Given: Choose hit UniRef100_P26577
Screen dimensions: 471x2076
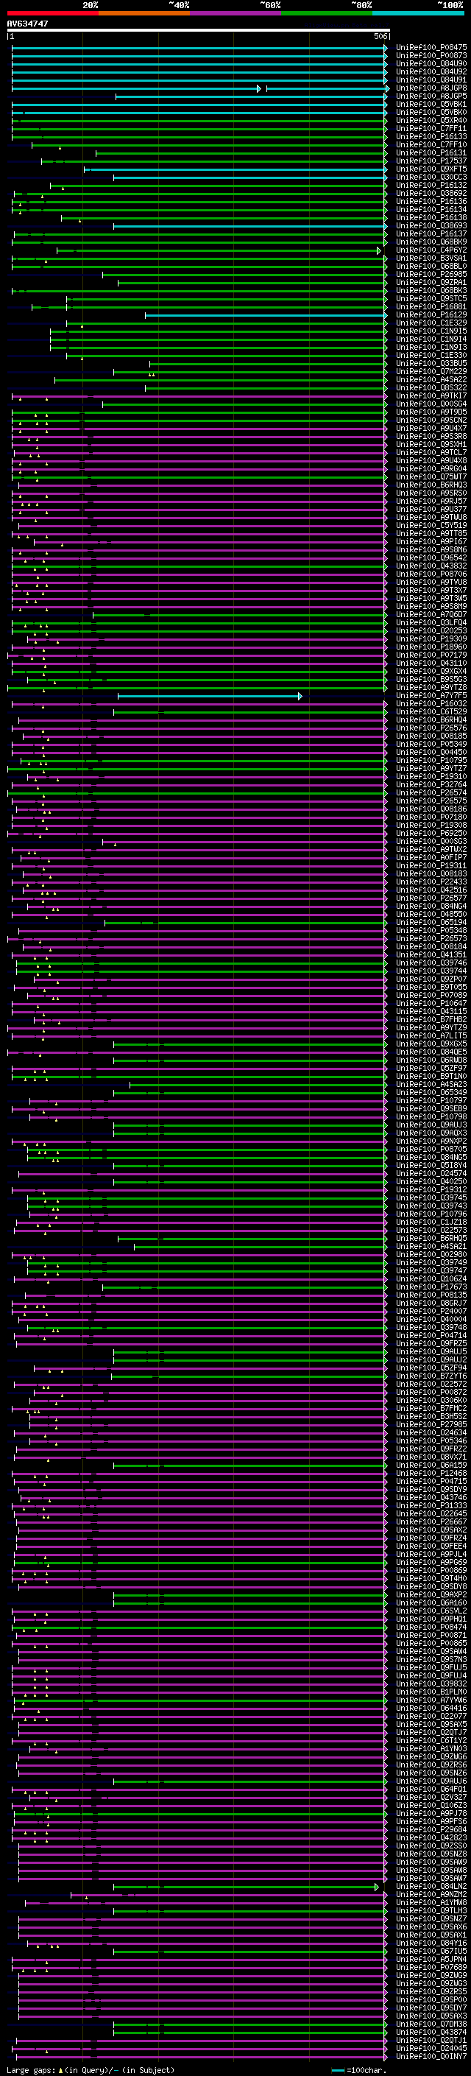Looking at the screenshot, I should [x=431, y=898].
